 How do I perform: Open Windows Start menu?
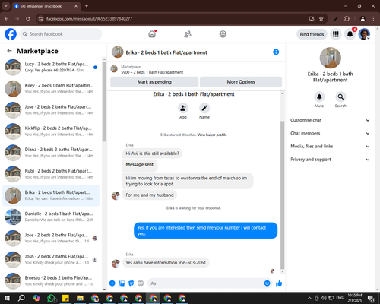pyautogui.click(x=7, y=298)
